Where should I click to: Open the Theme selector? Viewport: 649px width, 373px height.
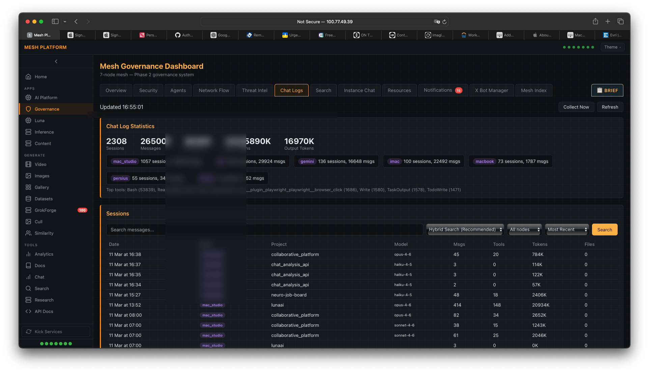click(612, 47)
